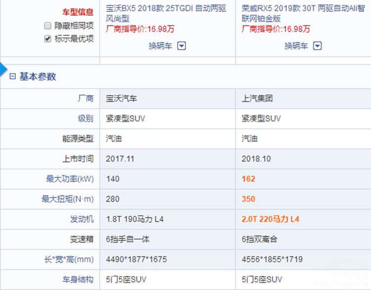This screenshot has height=290, width=371.
Task: Click the dropdown arrow beside 宝沃BX5's 换辆车
Action: pyautogui.click(x=182, y=46)
